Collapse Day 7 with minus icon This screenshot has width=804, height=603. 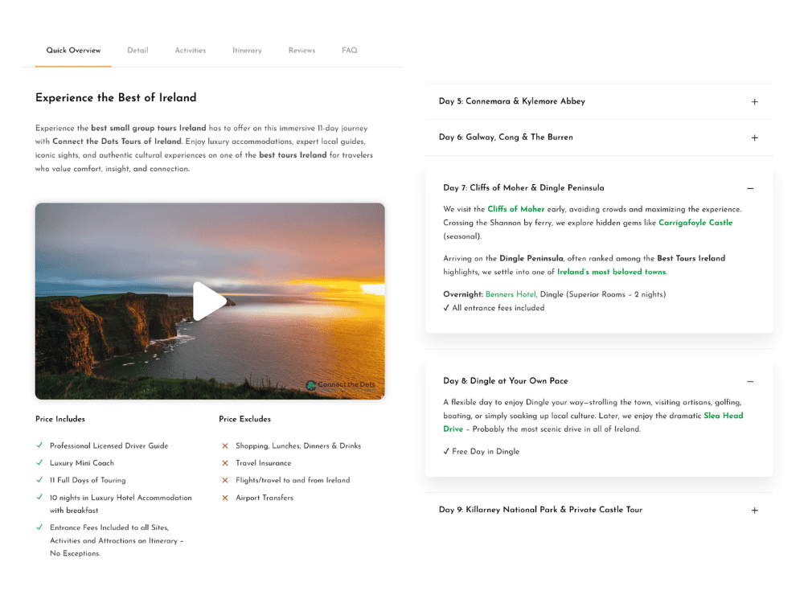pyautogui.click(x=750, y=188)
